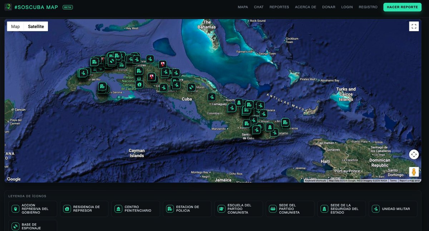This screenshot has height=231, width=429.
Task: Toggle Sede de la Seguridad del Estado filter
Action: [342, 209]
